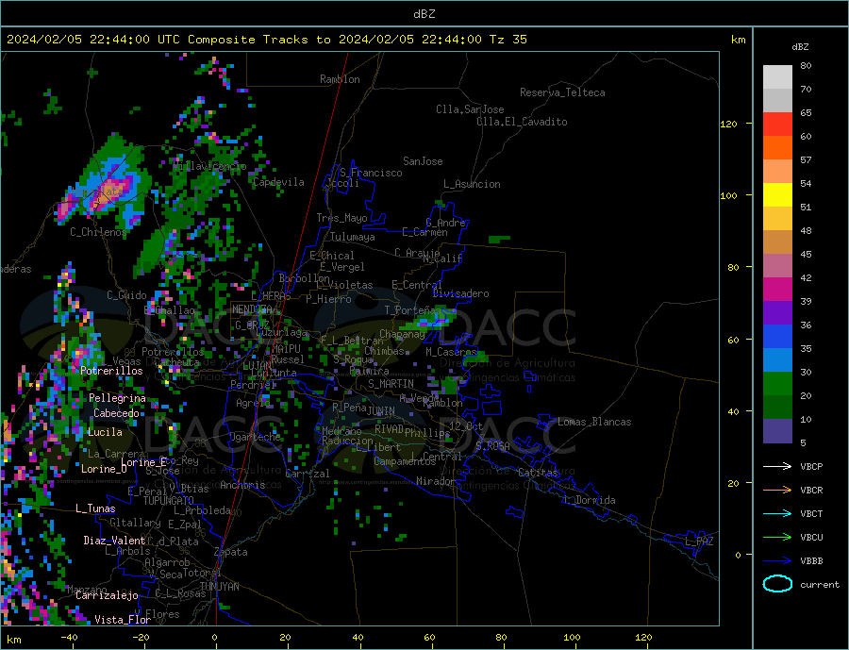849x650 pixels.
Task: Click the Ugarteche label
Action: (x=255, y=437)
